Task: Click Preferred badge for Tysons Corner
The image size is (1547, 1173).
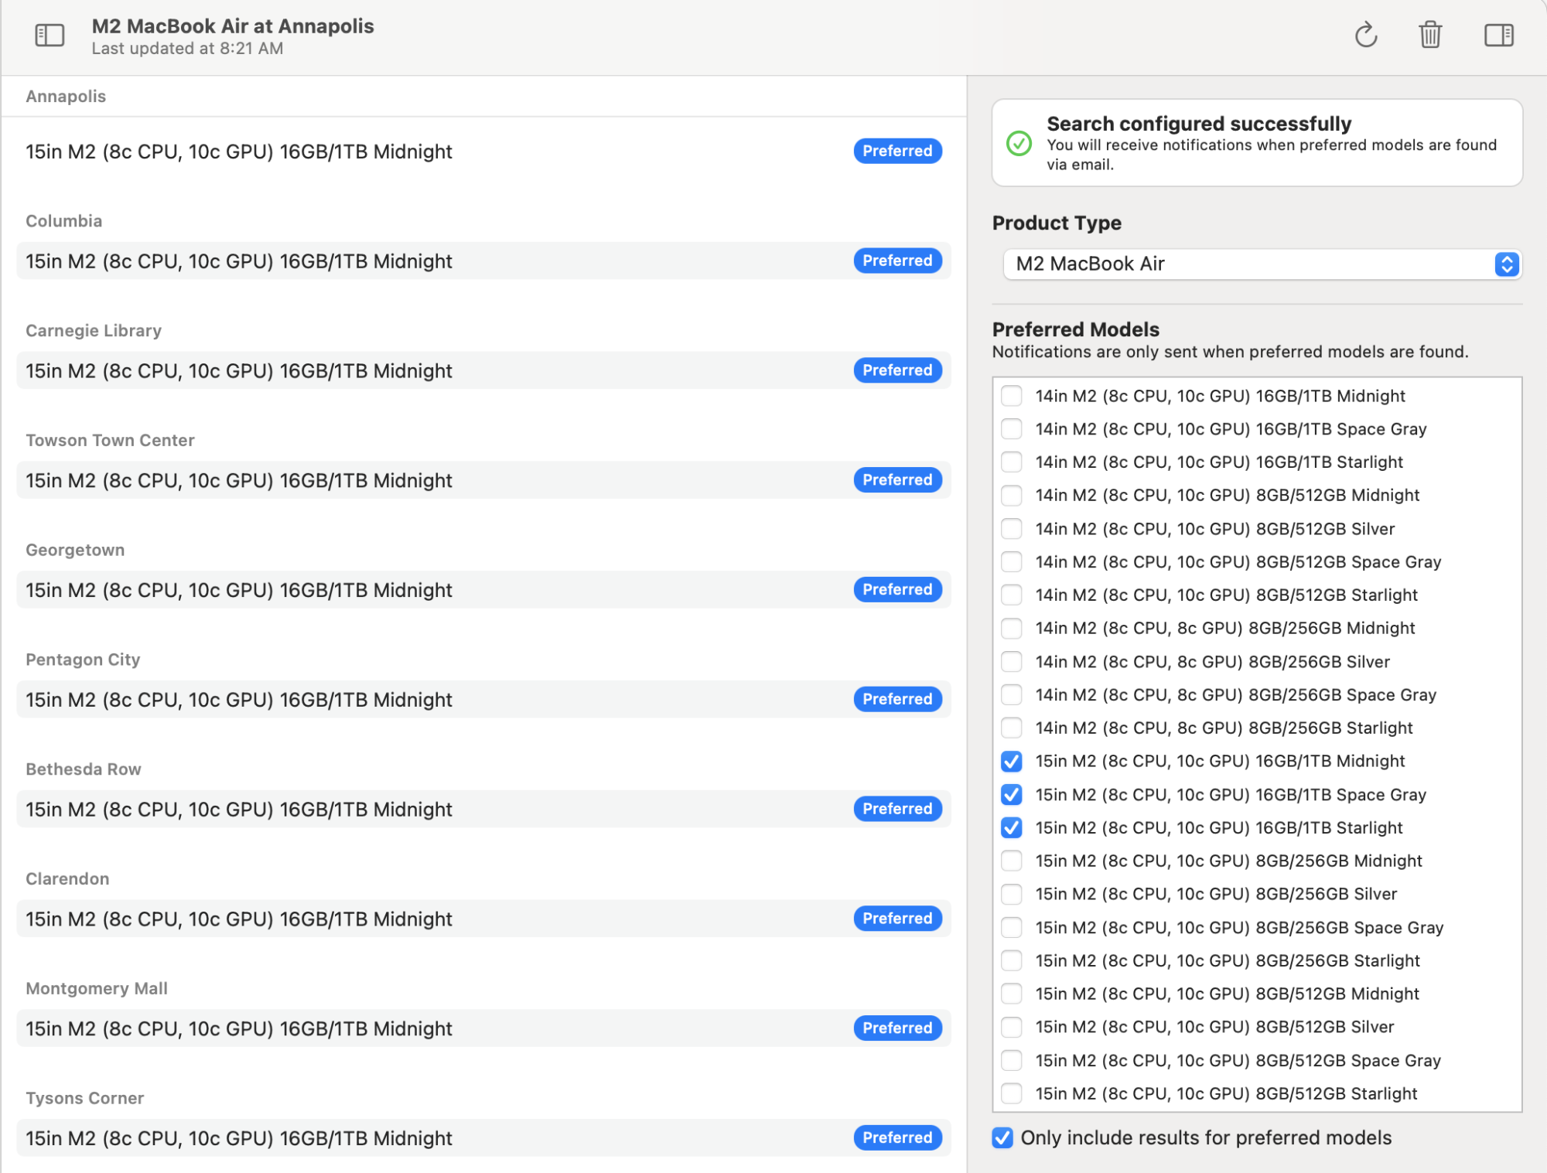Action: (897, 1137)
